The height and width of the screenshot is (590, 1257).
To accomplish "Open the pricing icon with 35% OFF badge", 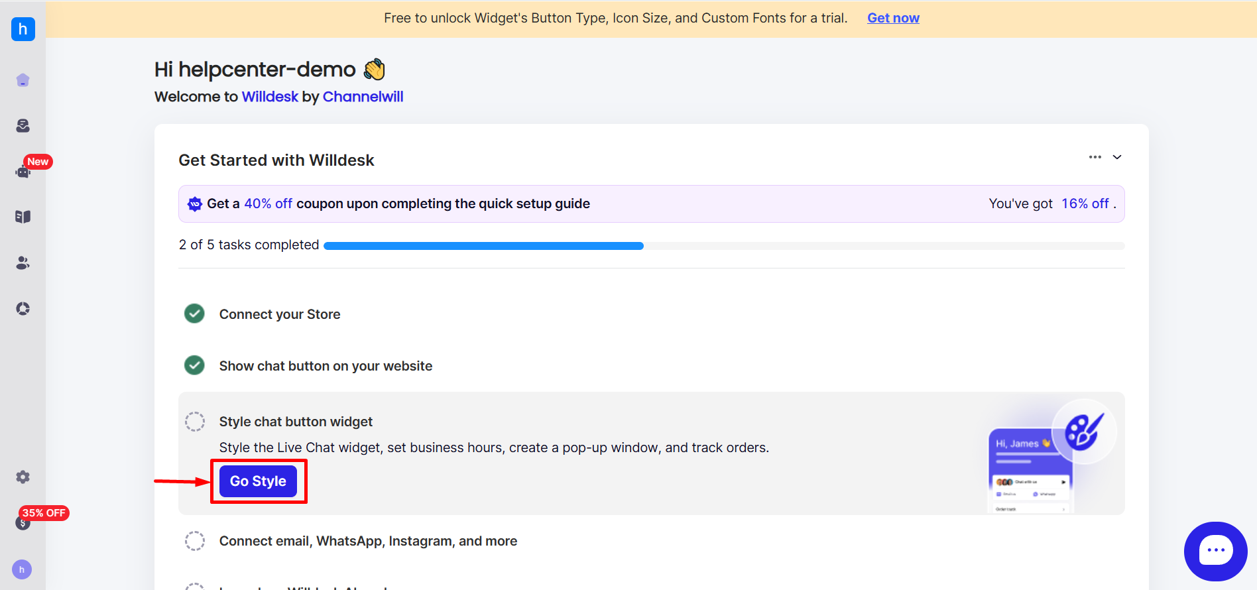I will point(23,523).
